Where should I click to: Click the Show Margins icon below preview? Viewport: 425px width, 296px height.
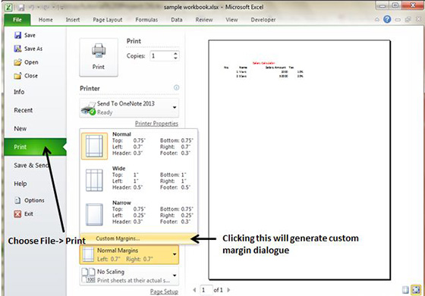pos(405,290)
